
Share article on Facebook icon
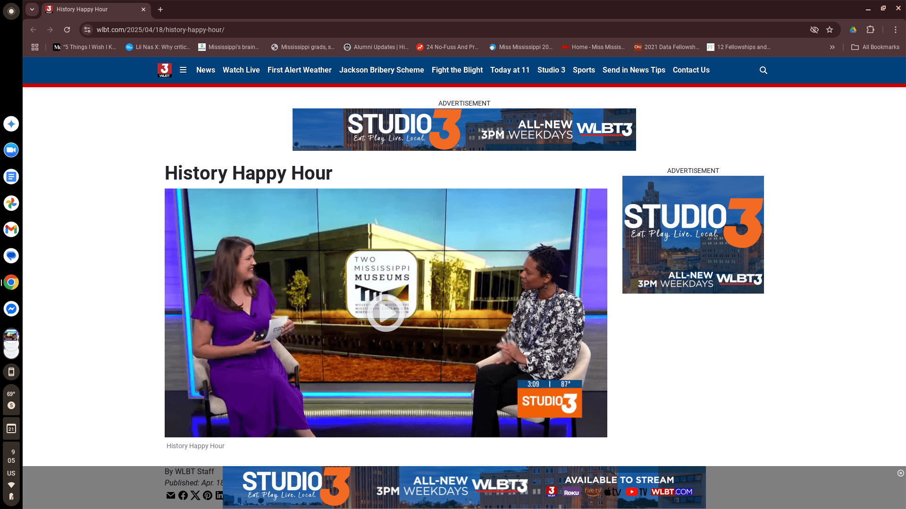point(183,495)
